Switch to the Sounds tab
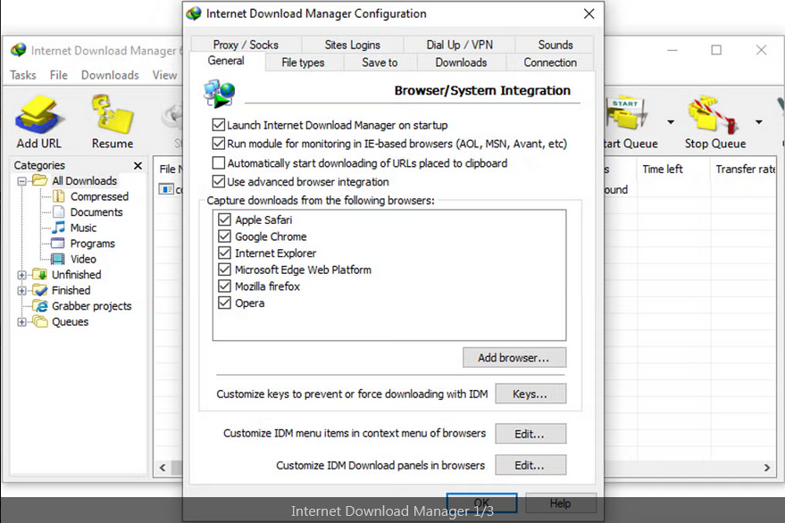 pyautogui.click(x=555, y=45)
